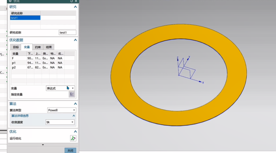The width and height of the screenshot is (276, 153).
Task: Click the lower limit cell 67... for p2
Action: coord(30,68)
